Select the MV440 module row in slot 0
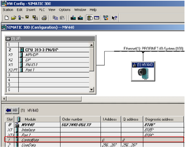Image resolution: width=188 pixels, height=149 pixels. coord(95,125)
